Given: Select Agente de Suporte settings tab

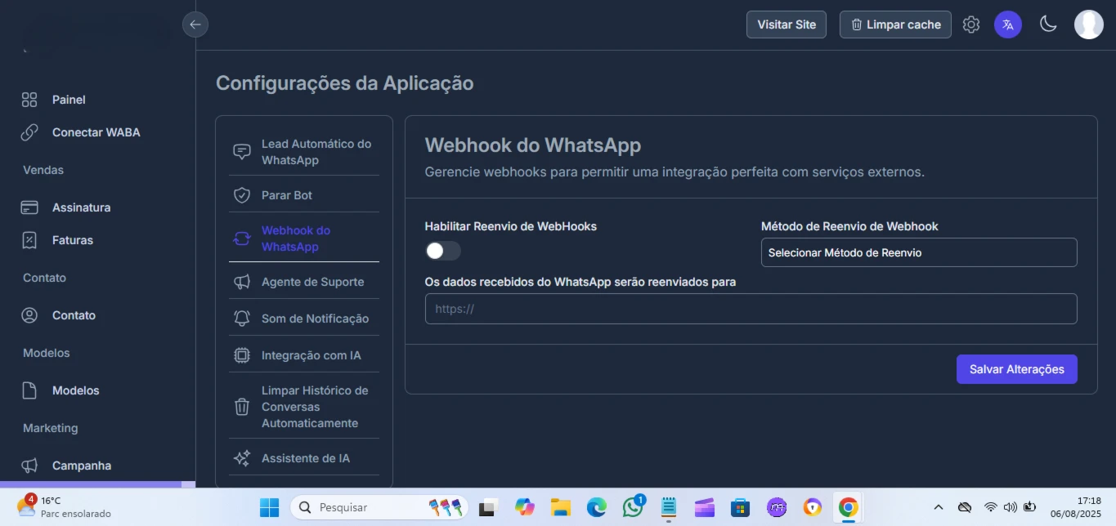Looking at the screenshot, I should pyautogui.click(x=304, y=282).
